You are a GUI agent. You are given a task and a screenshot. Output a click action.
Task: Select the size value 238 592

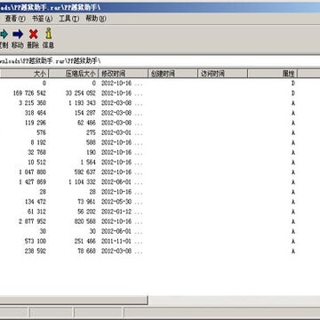36,251
